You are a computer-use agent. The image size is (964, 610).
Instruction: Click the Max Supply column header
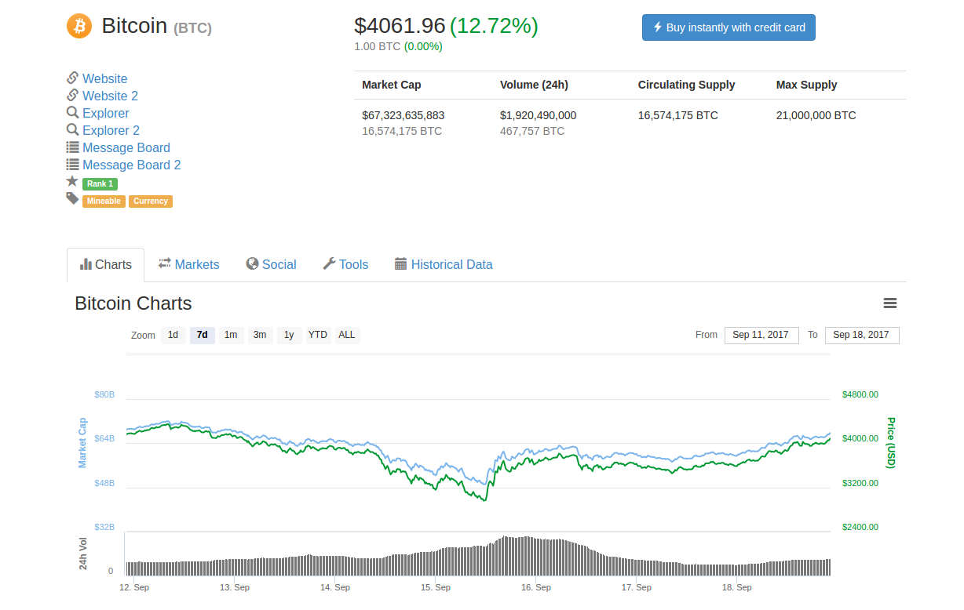pyautogui.click(x=806, y=85)
